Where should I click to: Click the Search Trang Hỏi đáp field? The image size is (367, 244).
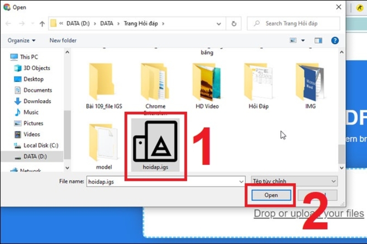(293, 23)
